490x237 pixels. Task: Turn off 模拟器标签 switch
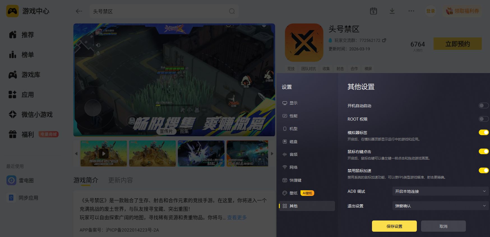point(484,132)
